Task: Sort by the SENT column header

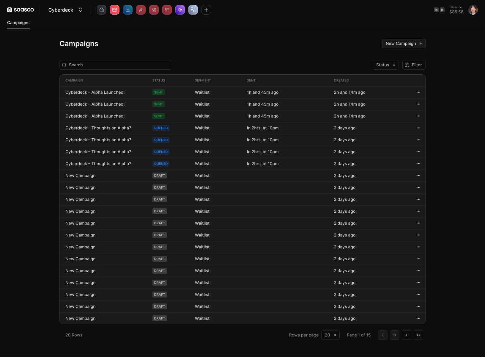Action: pos(251,80)
